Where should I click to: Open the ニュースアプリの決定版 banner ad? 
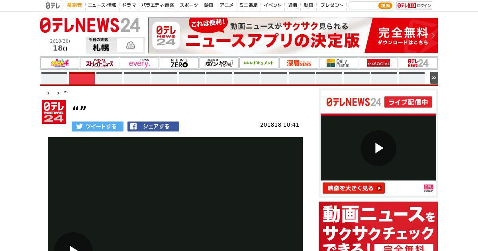pos(293,35)
